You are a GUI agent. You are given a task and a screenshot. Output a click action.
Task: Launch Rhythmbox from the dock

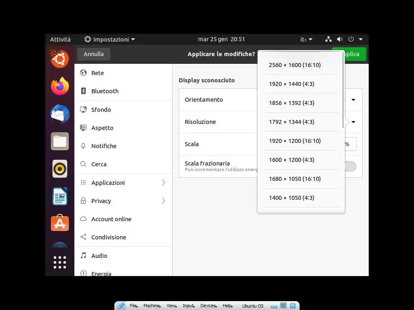click(x=60, y=169)
